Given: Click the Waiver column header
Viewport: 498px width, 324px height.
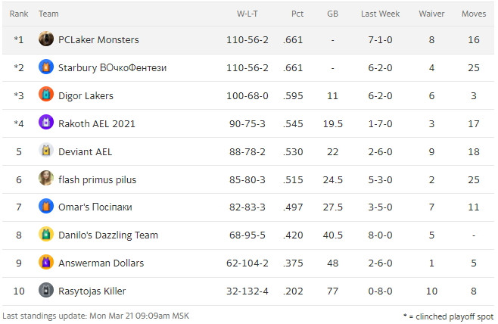Looking at the screenshot, I should point(431,14).
